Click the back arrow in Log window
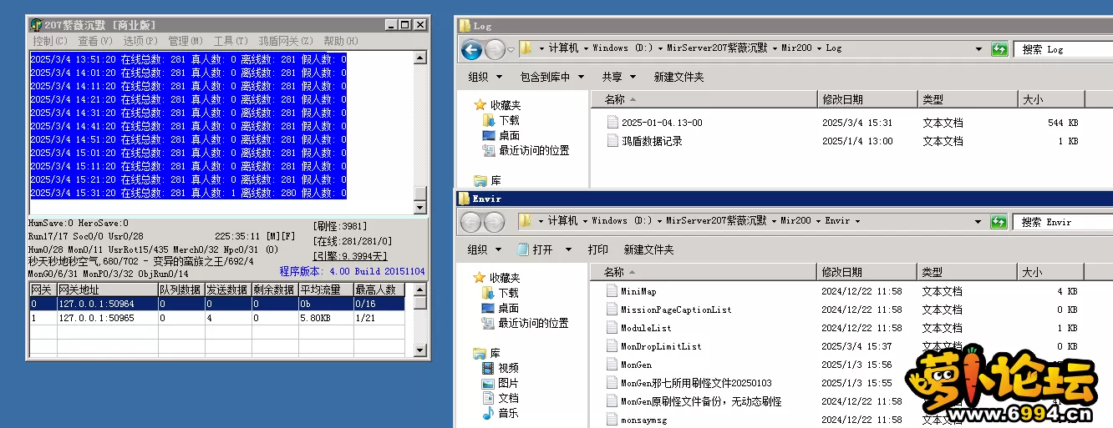This screenshot has width=1113, height=428. [471, 50]
